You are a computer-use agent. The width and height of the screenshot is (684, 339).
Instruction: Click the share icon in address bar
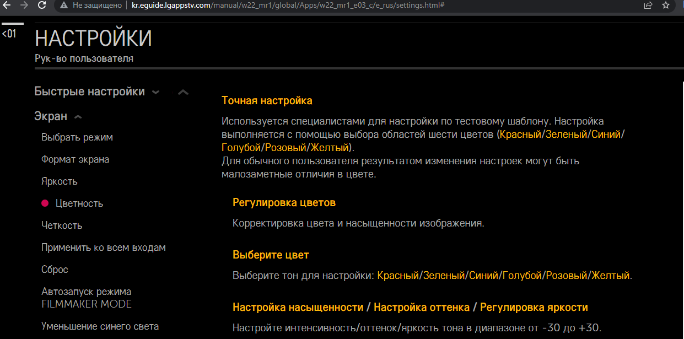[x=648, y=5]
